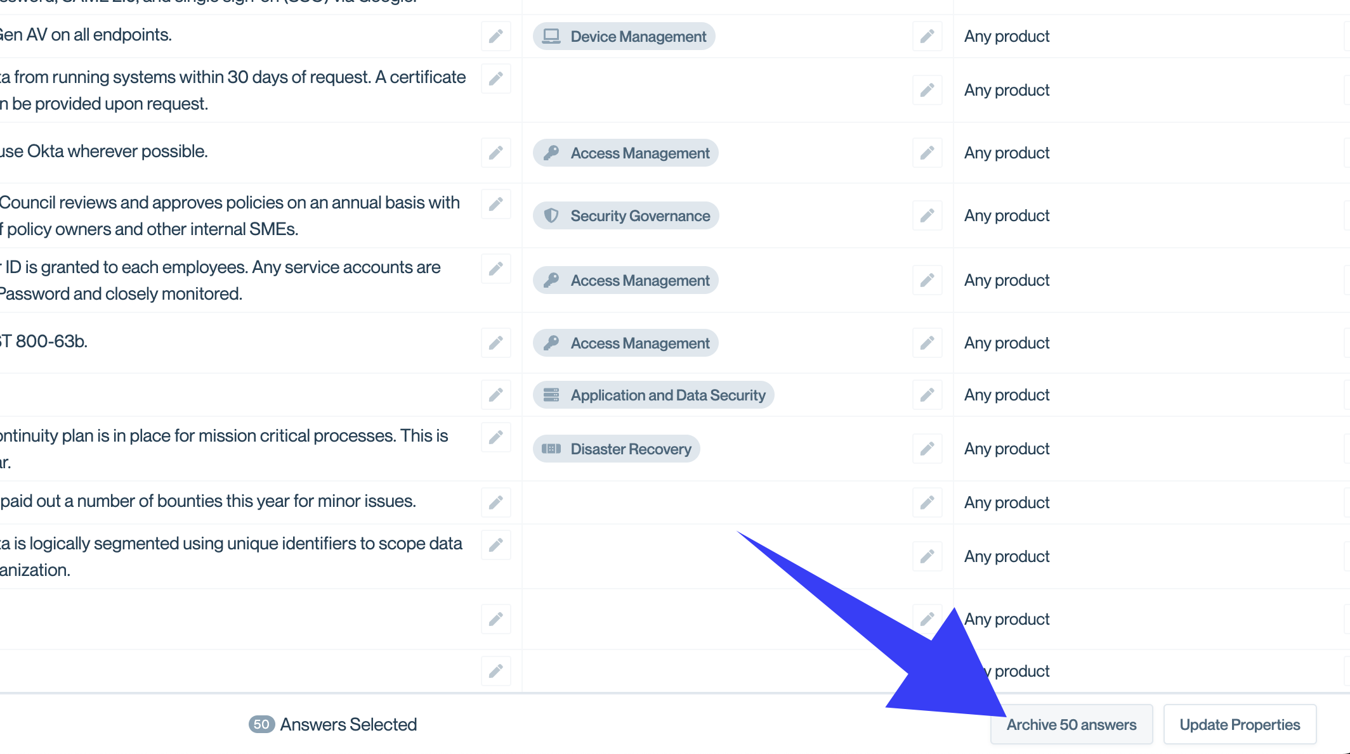Click the Archive 50 answers button
The image size is (1350, 754).
pyautogui.click(x=1071, y=724)
